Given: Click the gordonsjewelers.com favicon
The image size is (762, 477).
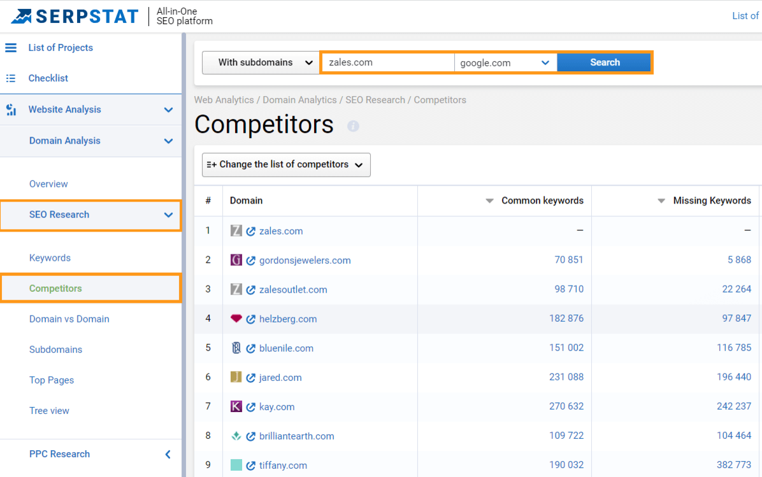Looking at the screenshot, I should [236, 260].
